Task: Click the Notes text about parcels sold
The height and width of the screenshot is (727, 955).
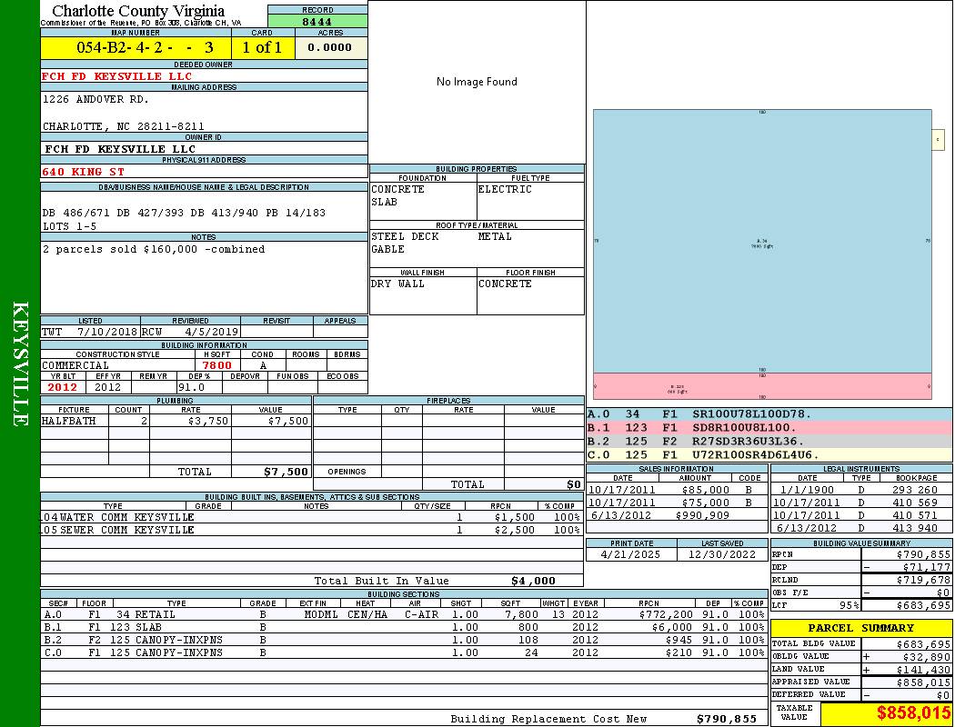Action: (x=154, y=249)
